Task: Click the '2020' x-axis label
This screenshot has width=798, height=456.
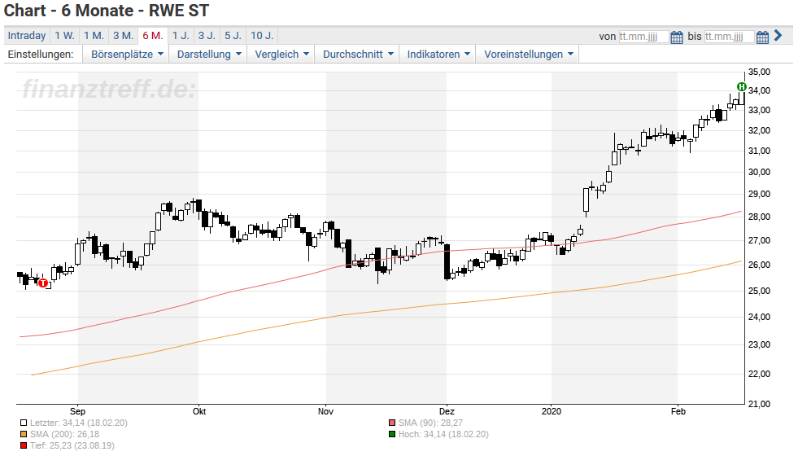Action: coord(552,411)
